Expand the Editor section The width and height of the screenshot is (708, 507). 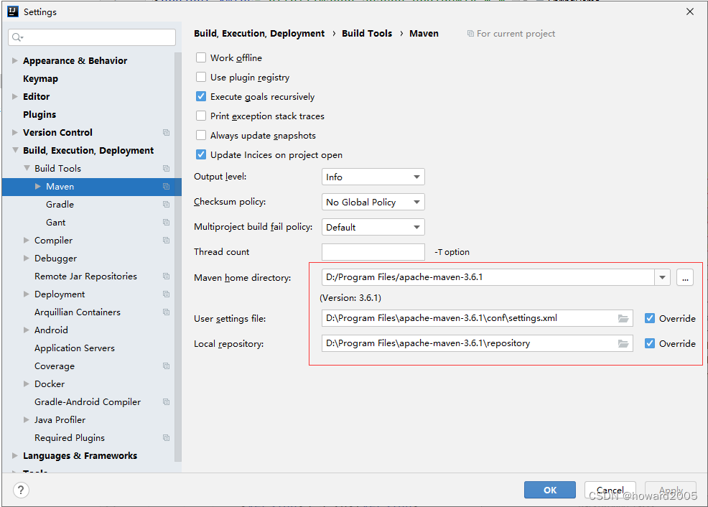15,97
